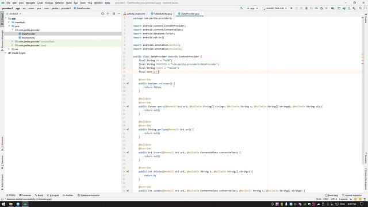Click override gutter icon beside delete method
The image size is (368, 207).
[128, 171]
